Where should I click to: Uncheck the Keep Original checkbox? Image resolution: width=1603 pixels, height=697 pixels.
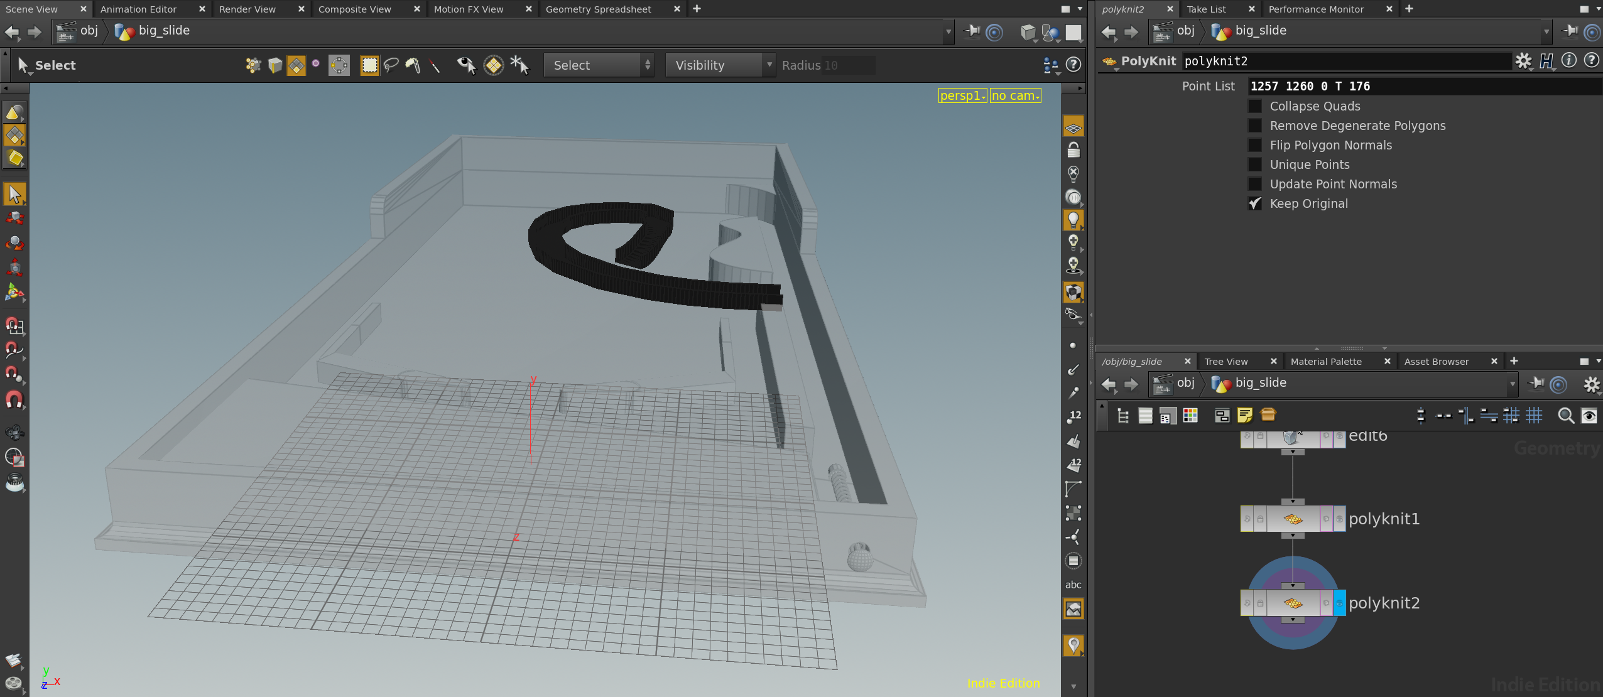[1255, 203]
